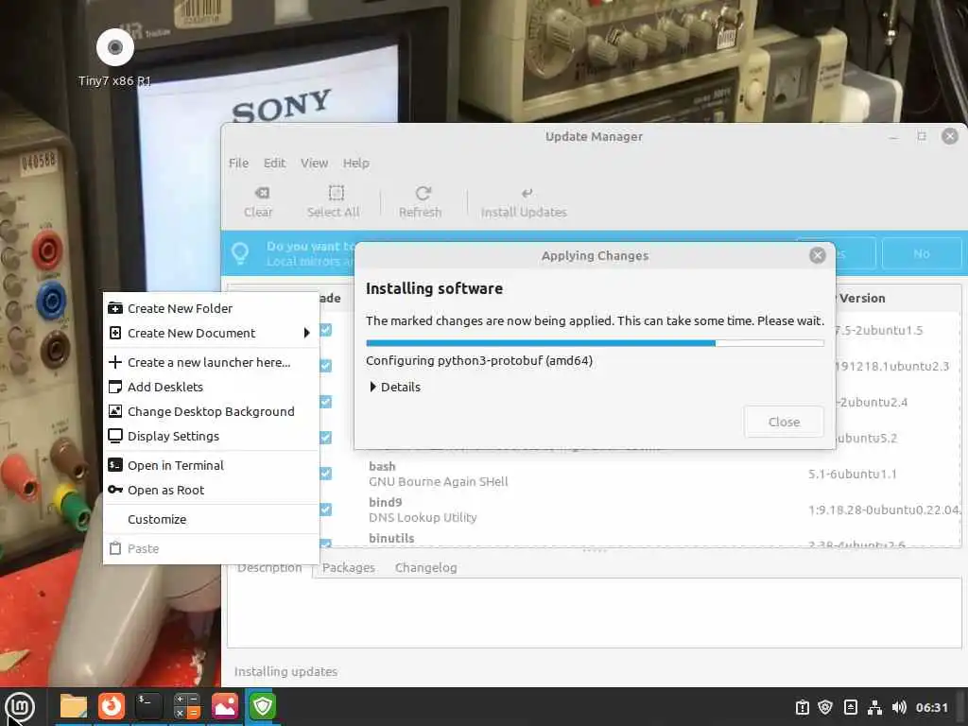Image resolution: width=968 pixels, height=726 pixels.
Task: Switch to the Description tab
Action: coord(269,567)
